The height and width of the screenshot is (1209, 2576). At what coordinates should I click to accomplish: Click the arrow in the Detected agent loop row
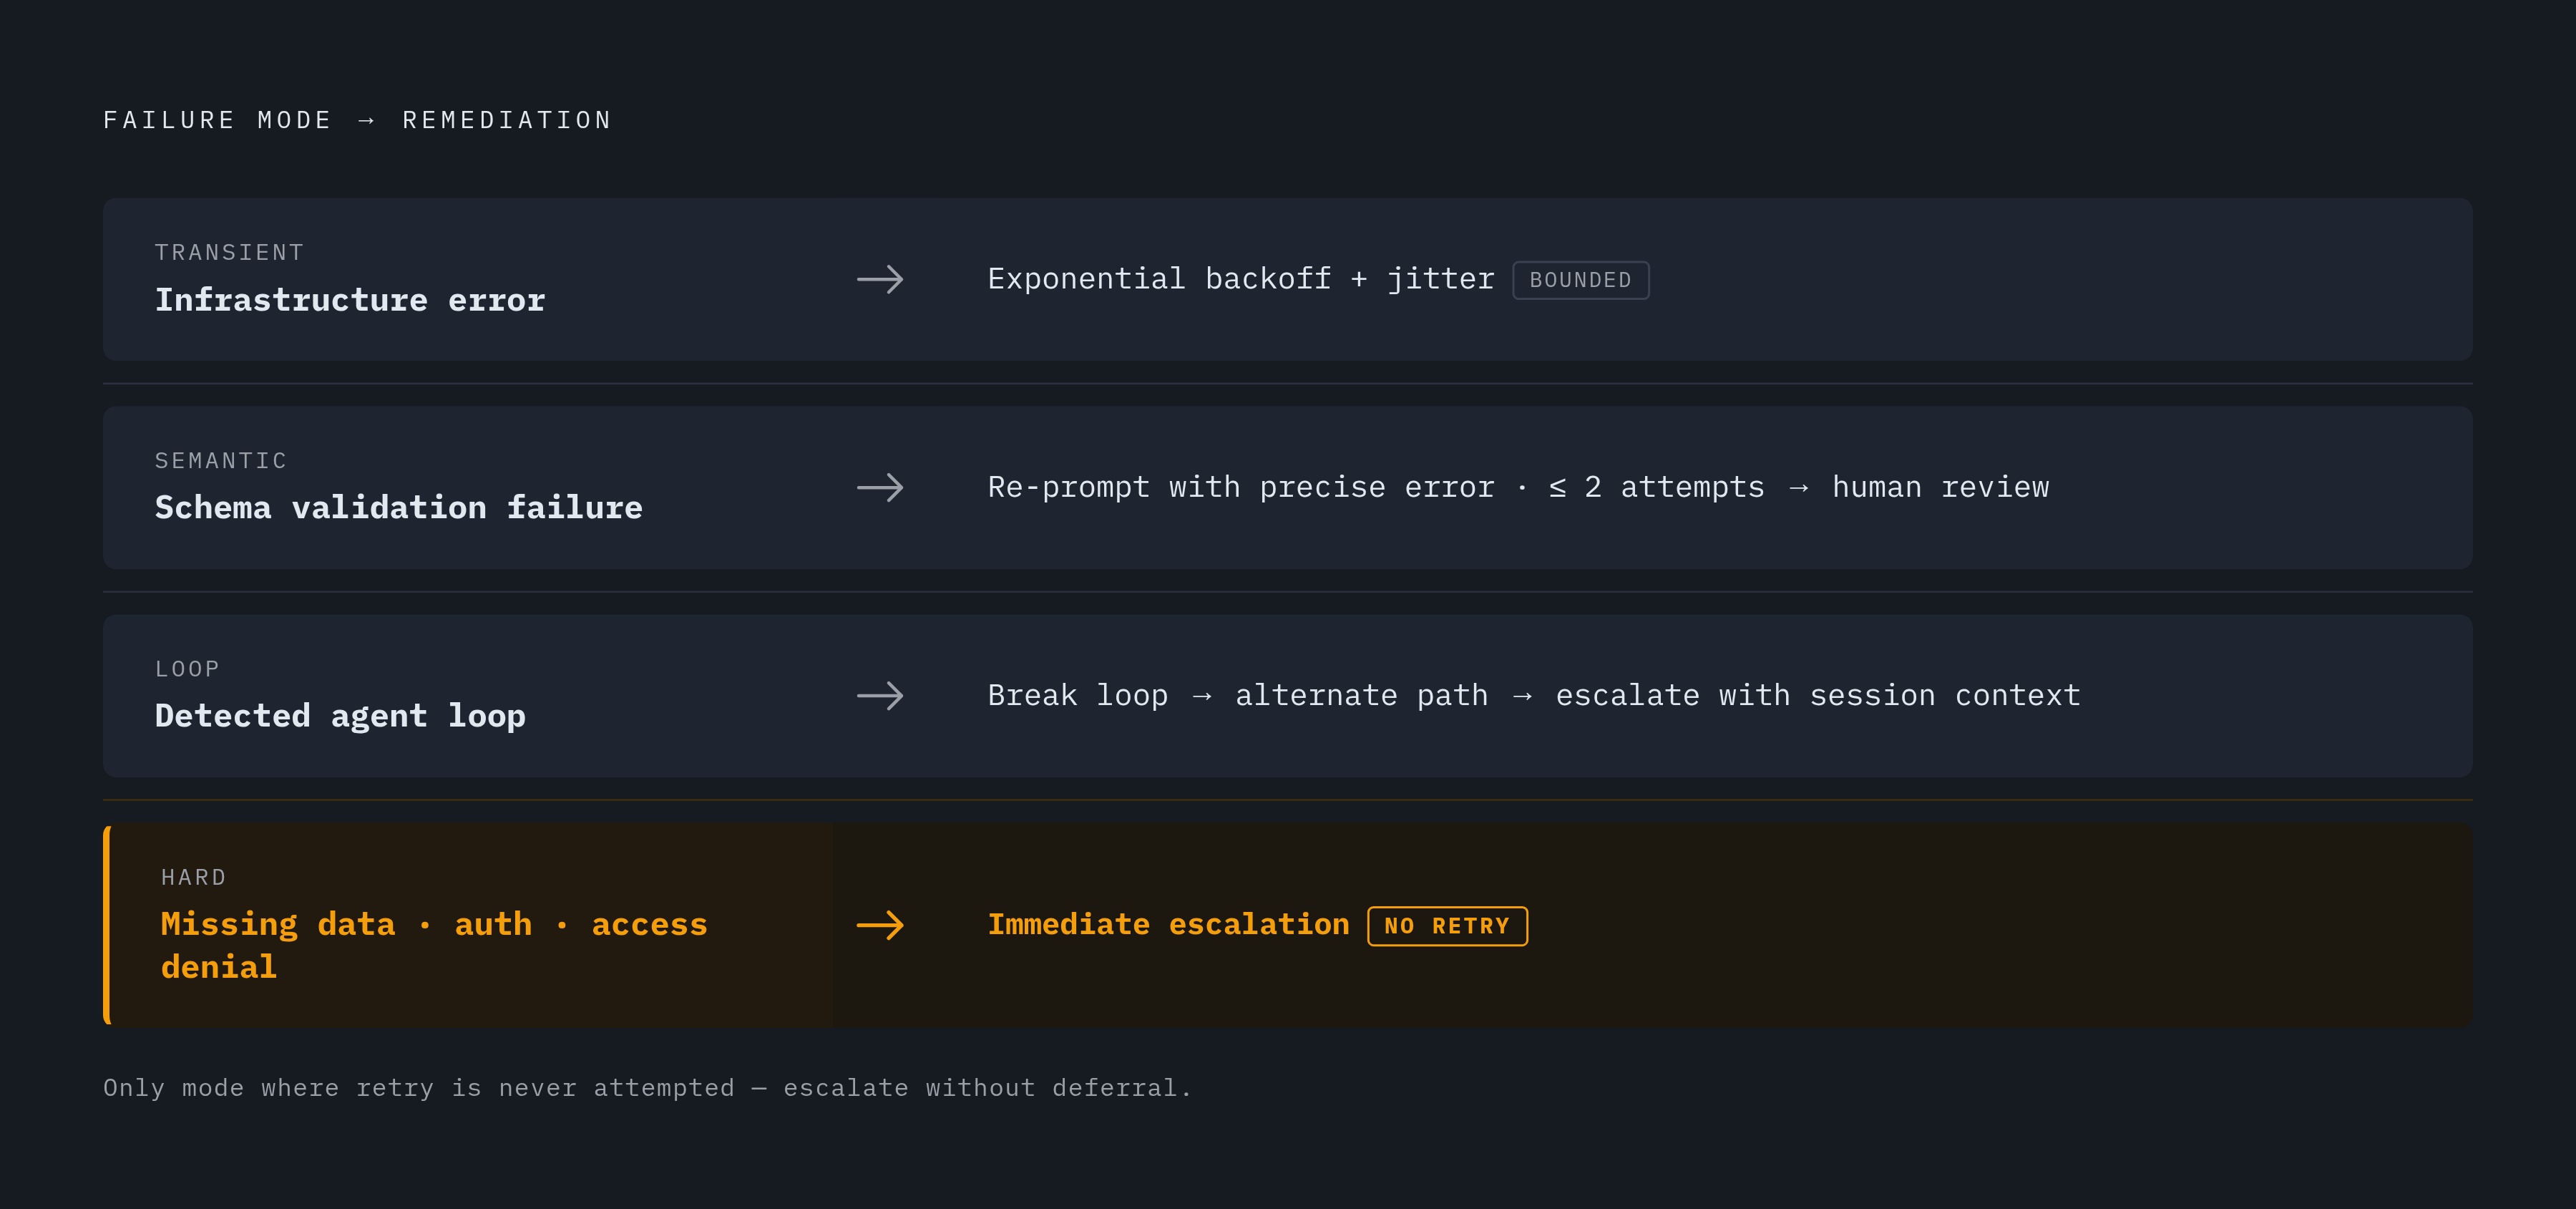(880, 696)
